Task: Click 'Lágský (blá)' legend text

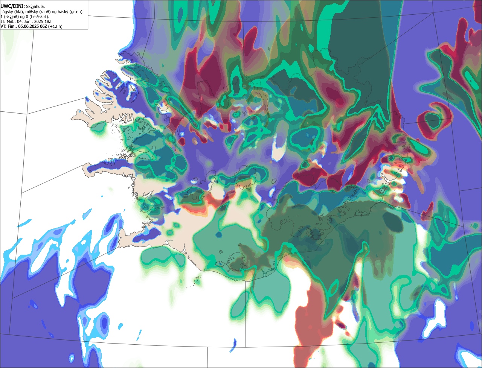Action: 12,12
